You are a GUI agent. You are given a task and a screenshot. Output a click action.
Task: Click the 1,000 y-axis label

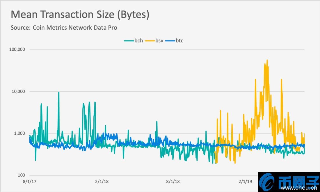click(19, 133)
